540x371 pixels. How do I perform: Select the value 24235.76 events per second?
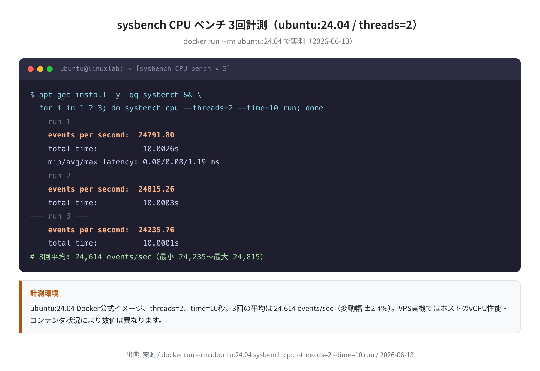(x=156, y=230)
